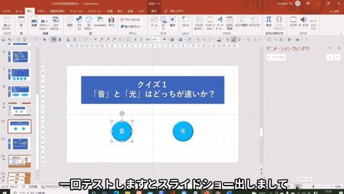The height and width of the screenshot is (194, 344).
Task: Click the Chart (グラフ) icon
Action: (111, 22)
